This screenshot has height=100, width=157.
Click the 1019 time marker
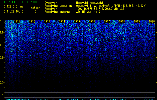coord(137,21)
